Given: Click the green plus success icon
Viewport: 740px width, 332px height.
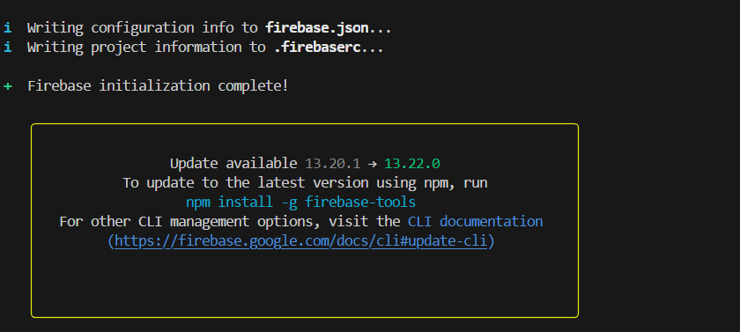Looking at the screenshot, I should [x=8, y=87].
